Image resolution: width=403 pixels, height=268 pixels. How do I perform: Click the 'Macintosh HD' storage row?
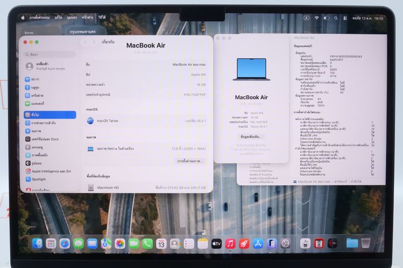coord(146,188)
